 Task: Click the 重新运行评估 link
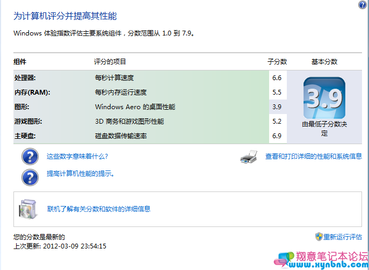click(342, 237)
